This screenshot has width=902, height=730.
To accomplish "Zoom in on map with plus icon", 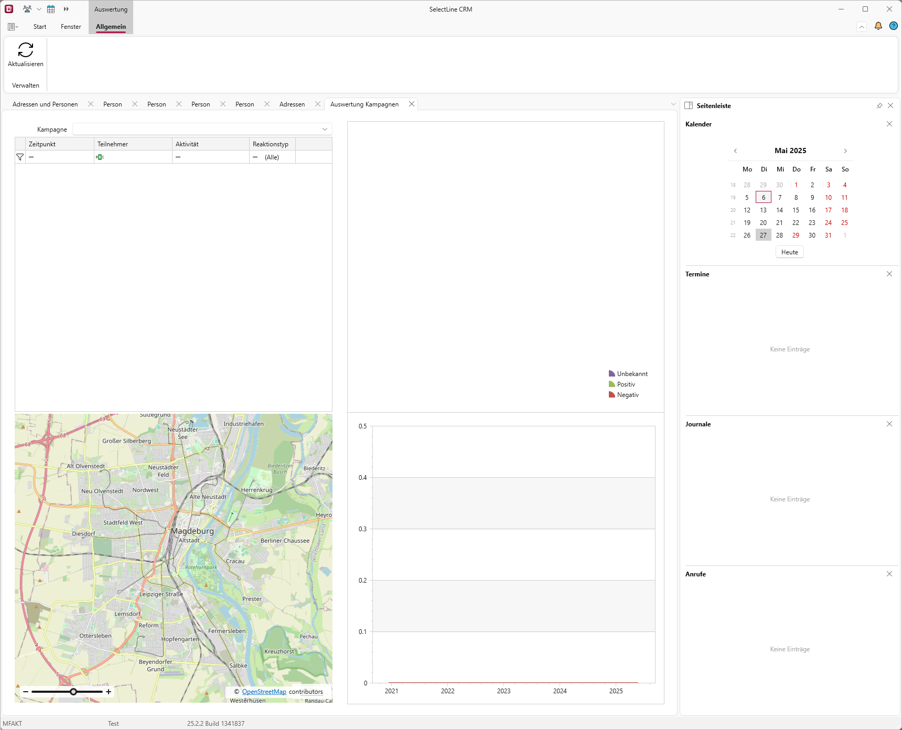I will 109,692.
